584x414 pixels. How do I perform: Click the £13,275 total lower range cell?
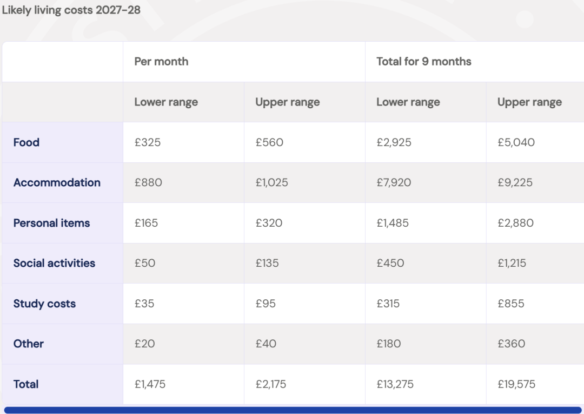(426, 384)
